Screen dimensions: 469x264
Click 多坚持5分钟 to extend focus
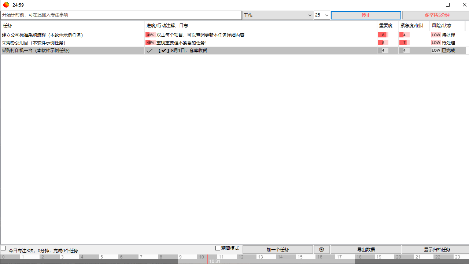pyautogui.click(x=435, y=15)
